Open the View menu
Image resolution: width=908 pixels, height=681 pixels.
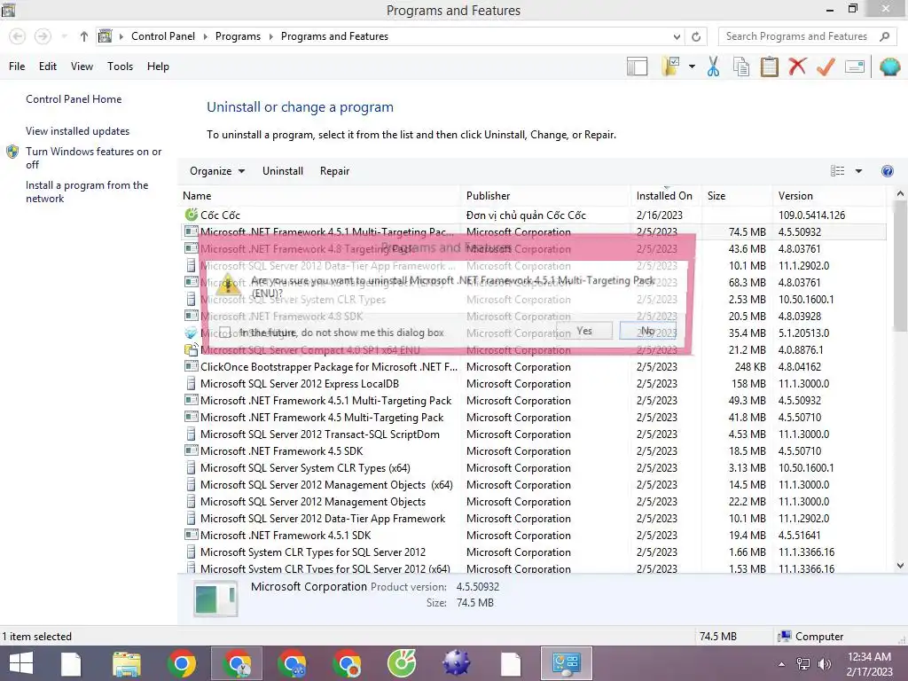[x=82, y=66]
